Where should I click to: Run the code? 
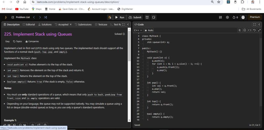[x=120, y=17]
